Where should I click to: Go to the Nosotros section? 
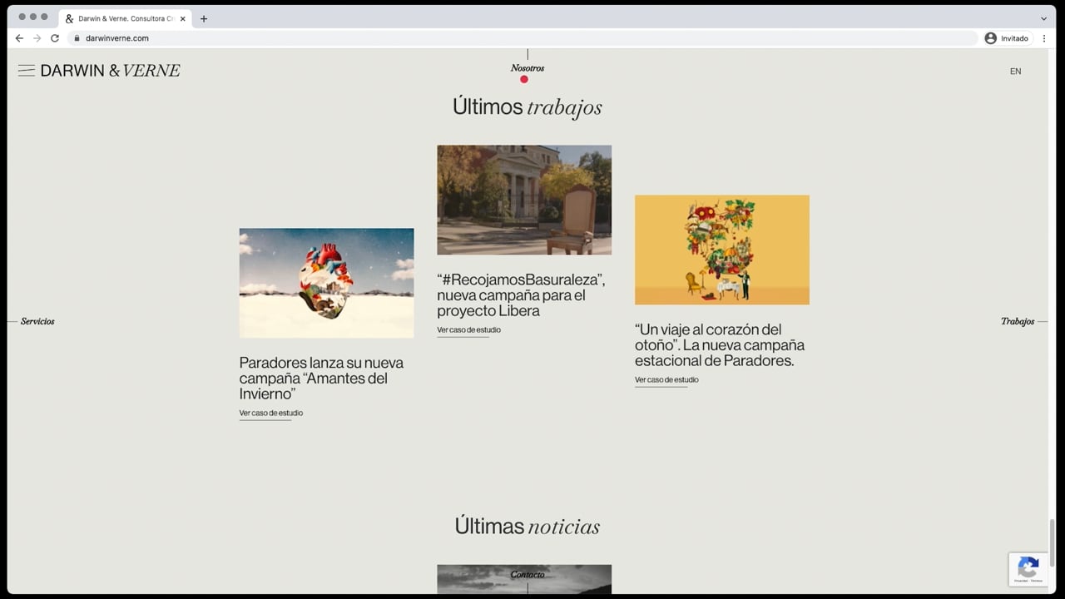[528, 68]
